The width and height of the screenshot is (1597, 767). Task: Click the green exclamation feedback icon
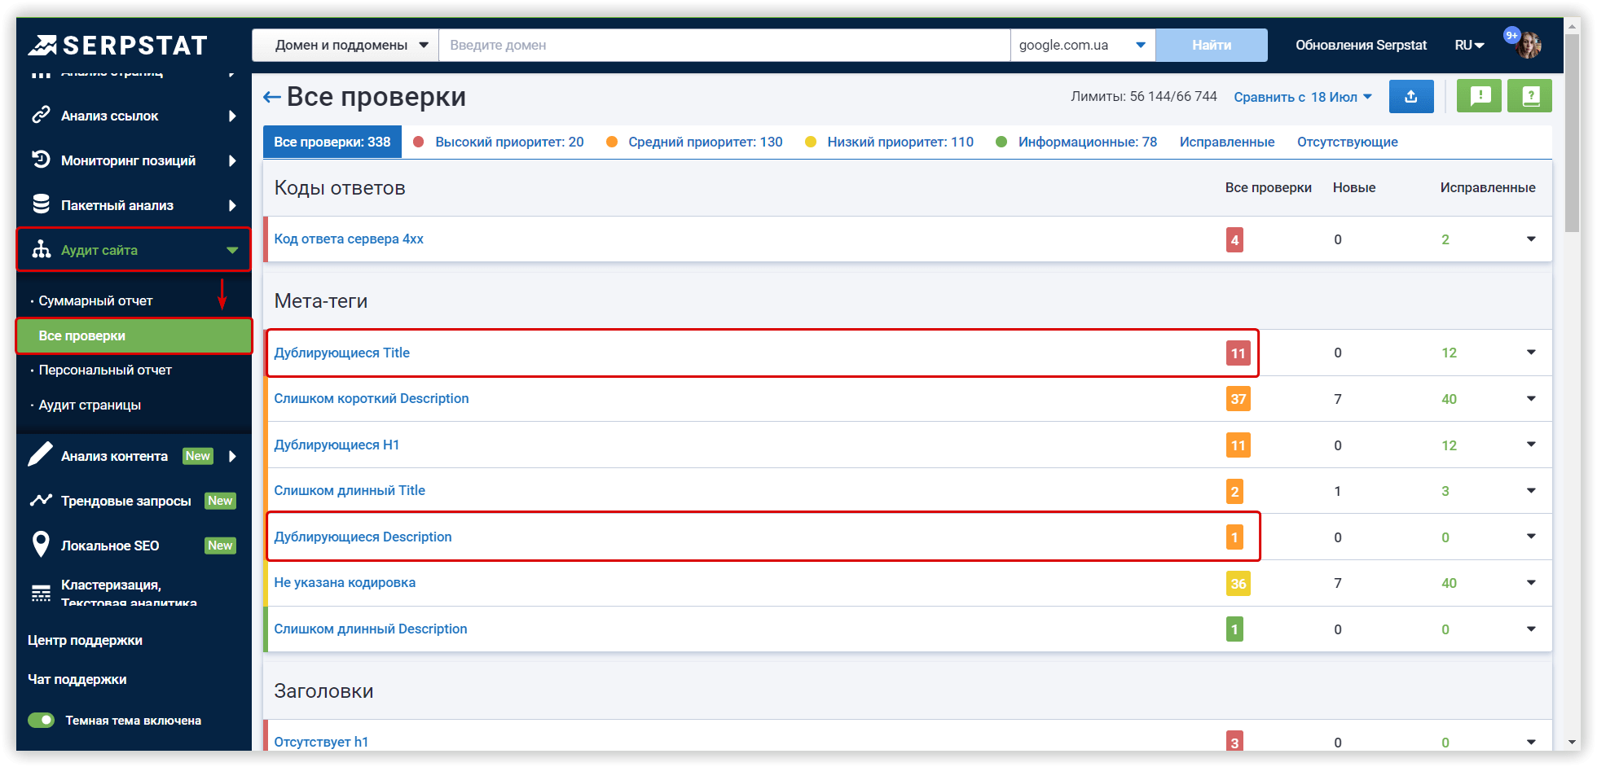(1479, 97)
